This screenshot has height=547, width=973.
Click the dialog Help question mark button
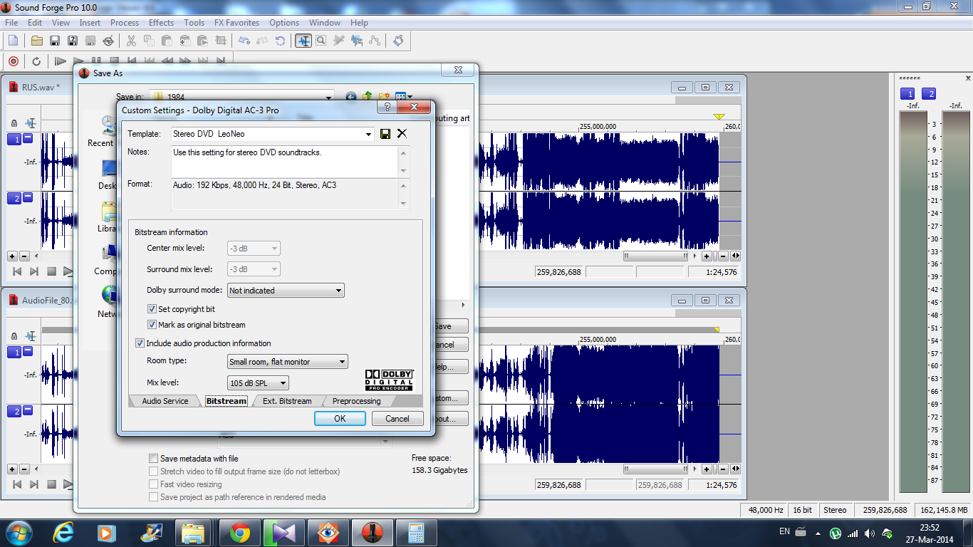coord(387,108)
